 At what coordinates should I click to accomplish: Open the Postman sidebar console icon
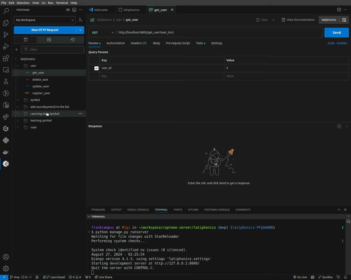pyautogui.click(x=74, y=10)
